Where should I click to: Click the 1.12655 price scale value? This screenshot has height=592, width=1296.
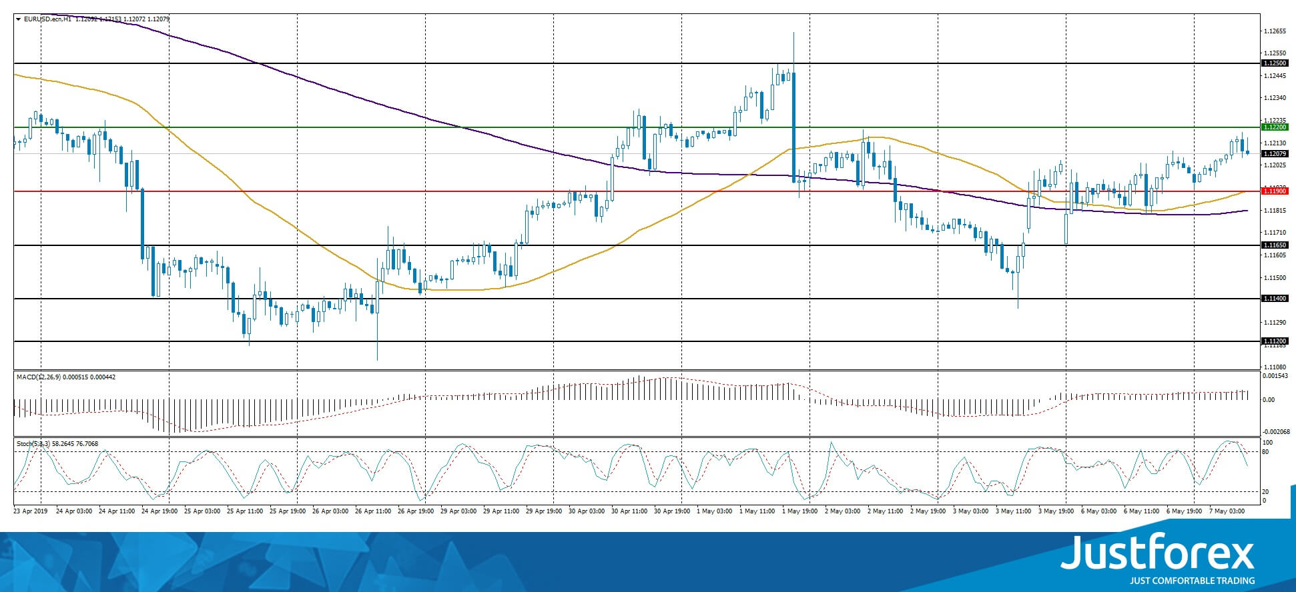tap(1275, 31)
